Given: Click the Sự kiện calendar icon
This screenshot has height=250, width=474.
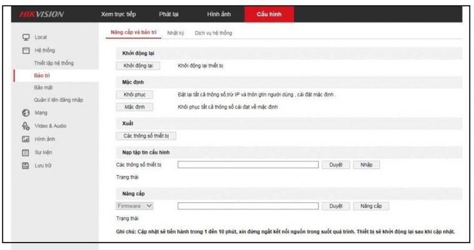Looking at the screenshot, I should pyautogui.click(x=26, y=152).
